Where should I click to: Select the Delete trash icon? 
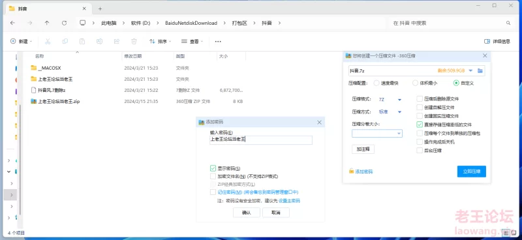tap(134, 41)
